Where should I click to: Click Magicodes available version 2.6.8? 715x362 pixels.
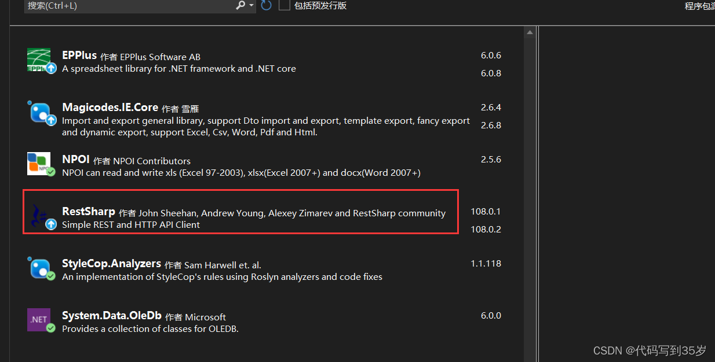tap(491, 125)
